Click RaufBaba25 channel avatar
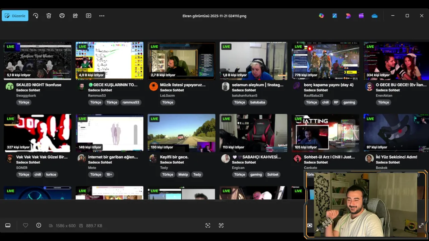This screenshot has width=429, height=241. click(x=297, y=86)
